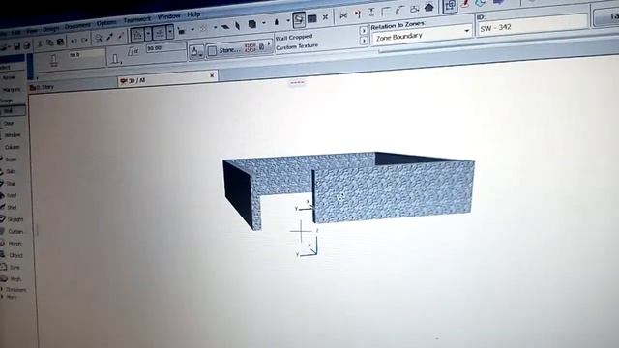Expand arrow next to Custom Texture
The image size is (619, 348).
[364, 41]
